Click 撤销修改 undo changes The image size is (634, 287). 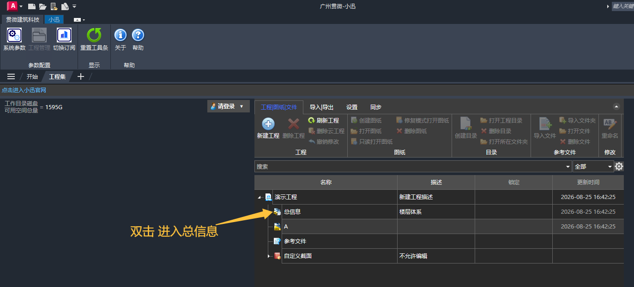(x=324, y=141)
